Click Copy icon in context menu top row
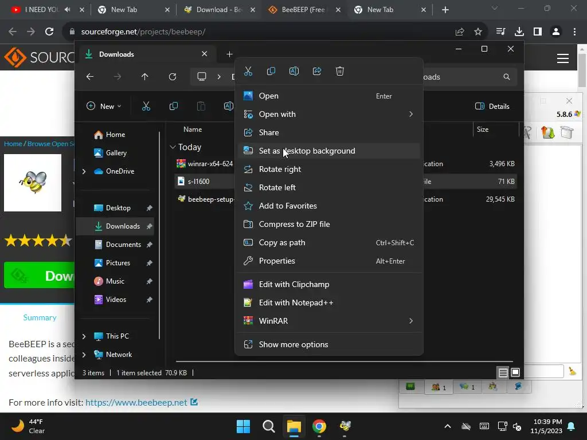Viewport: 587px width, 440px height. [x=271, y=71]
